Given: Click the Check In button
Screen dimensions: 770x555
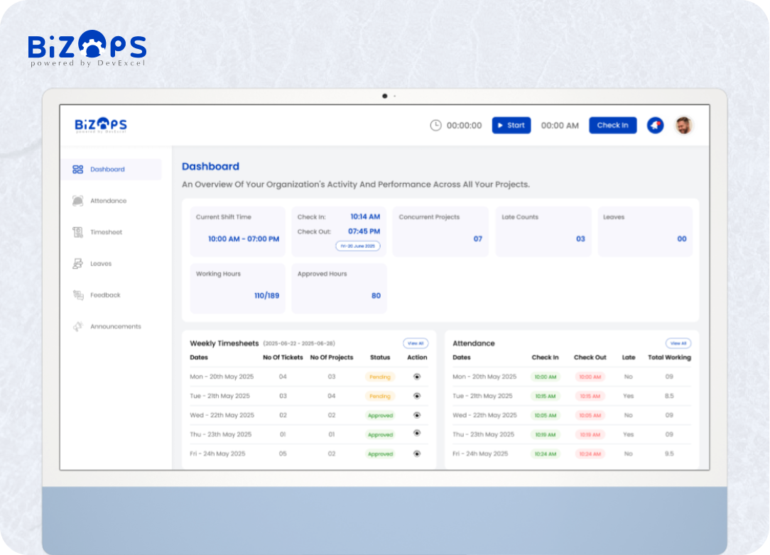Looking at the screenshot, I should [x=612, y=125].
